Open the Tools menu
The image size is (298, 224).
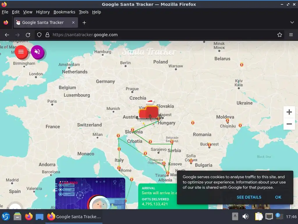(84, 12)
